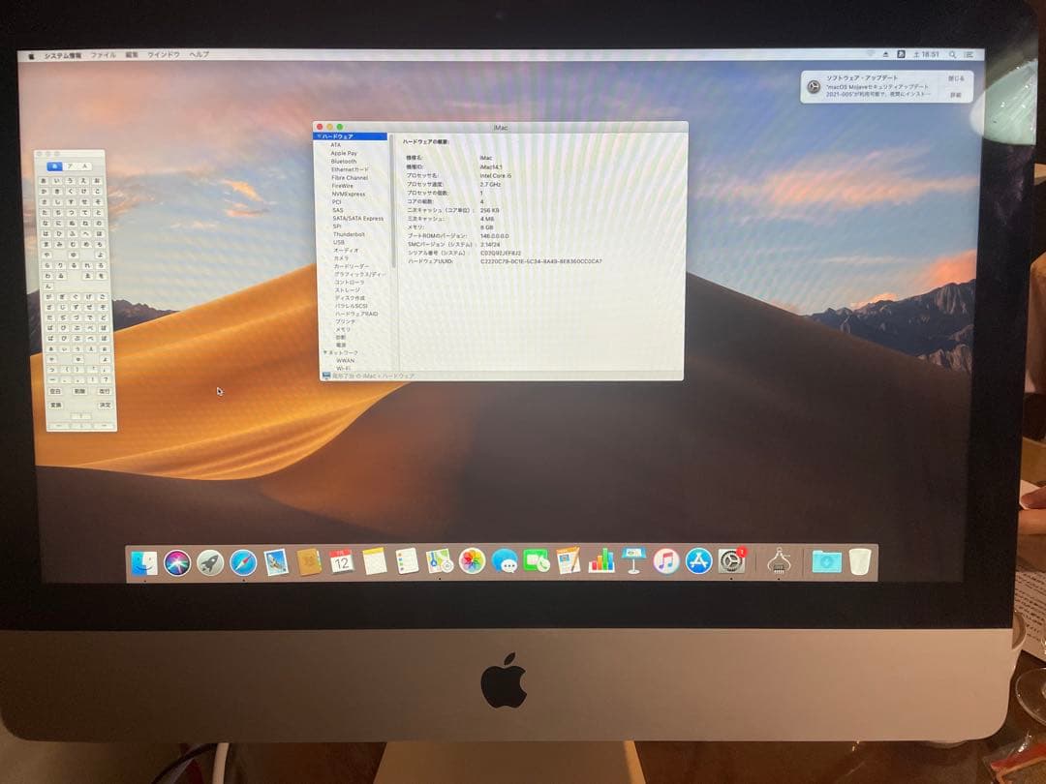Open the Maps app from the Dock
Screen dimensions: 1046x784
[x=439, y=561]
